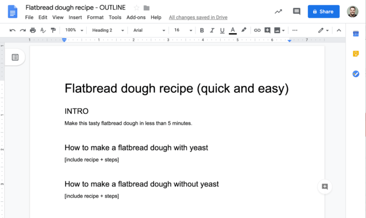Open the zoom level dropdown
Screen dimensions: 366x218
coord(74,31)
